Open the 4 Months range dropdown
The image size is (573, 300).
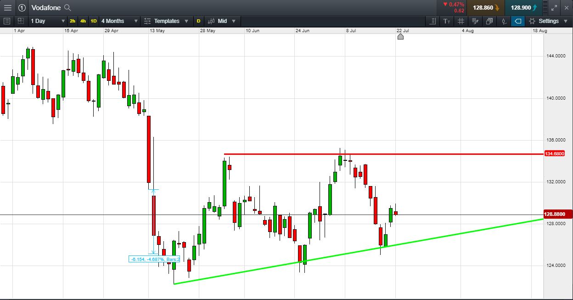(x=119, y=21)
